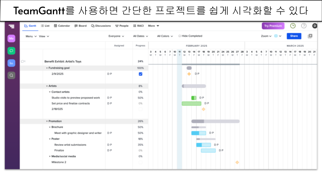The image size is (322, 172).
Task: Open the All Dates filter dropdown
Action: coord(141,36)
